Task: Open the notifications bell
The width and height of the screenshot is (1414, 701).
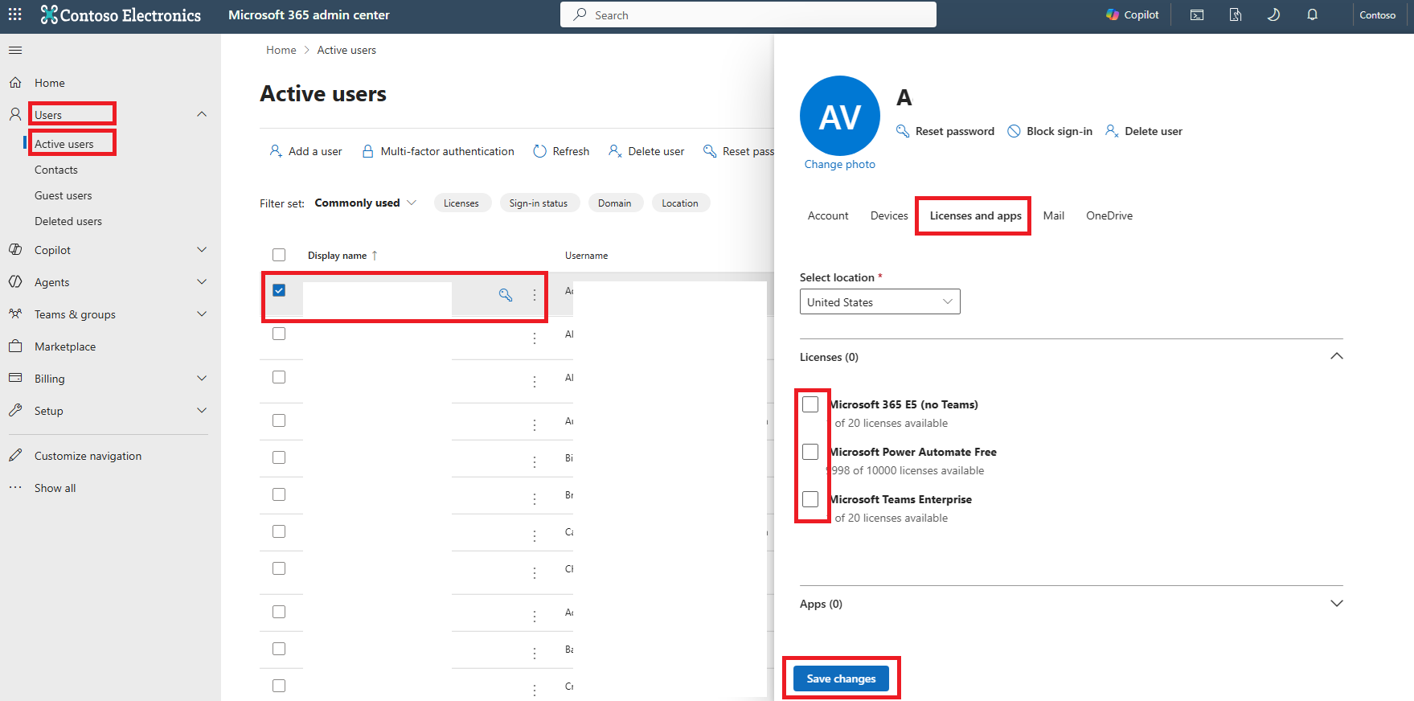Action: click(1312, 15)
